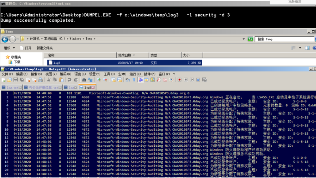Screen dimensions: 316x178
Task: Sort by the 修改日期 column header
Action: pyautogui.click(x=133, y=55)
